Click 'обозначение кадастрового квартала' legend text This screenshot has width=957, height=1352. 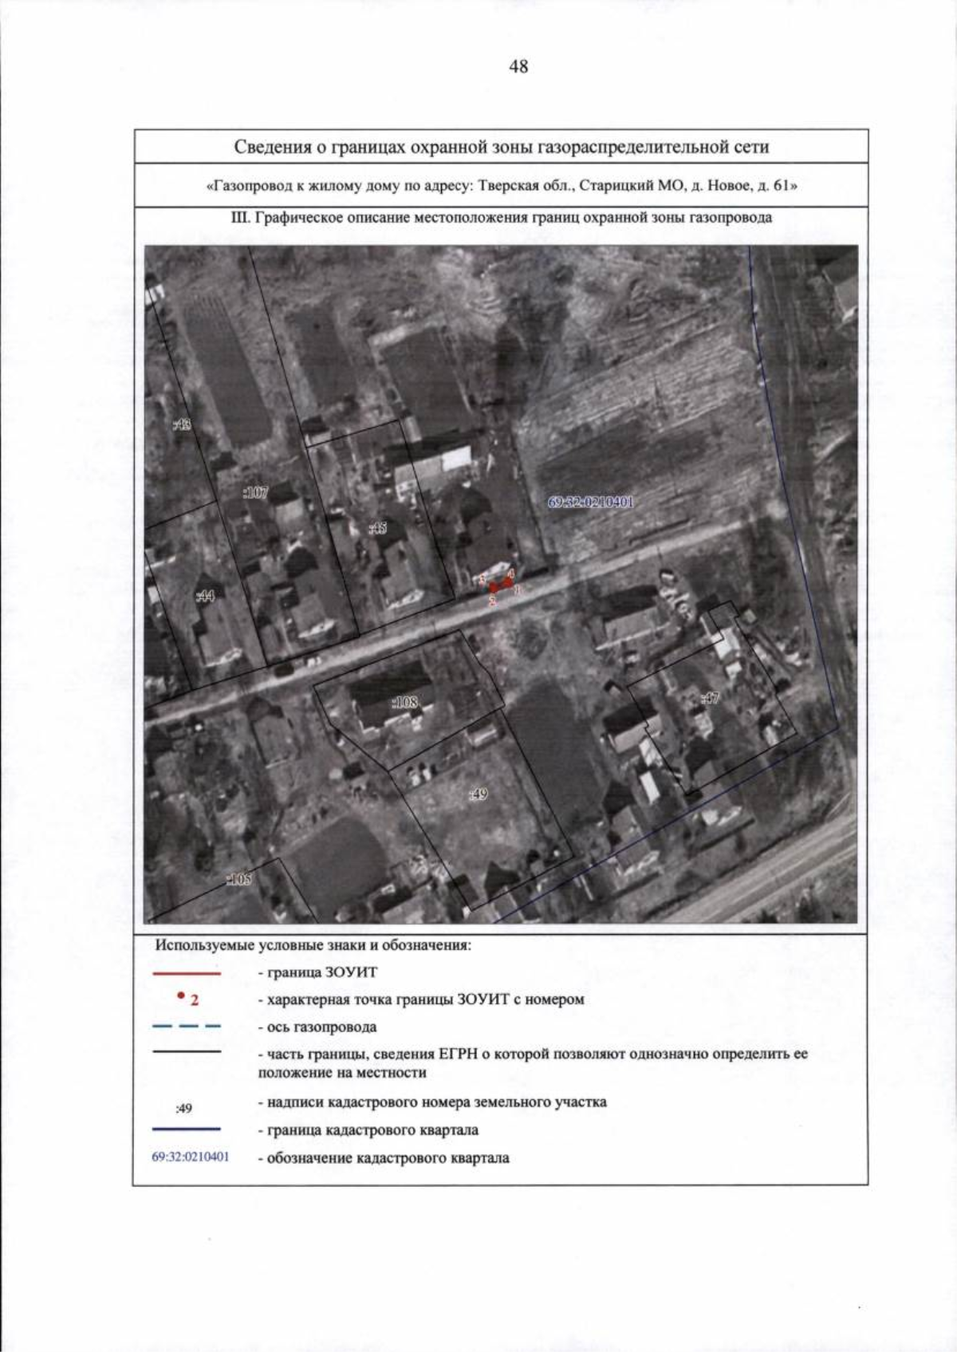384,1158
